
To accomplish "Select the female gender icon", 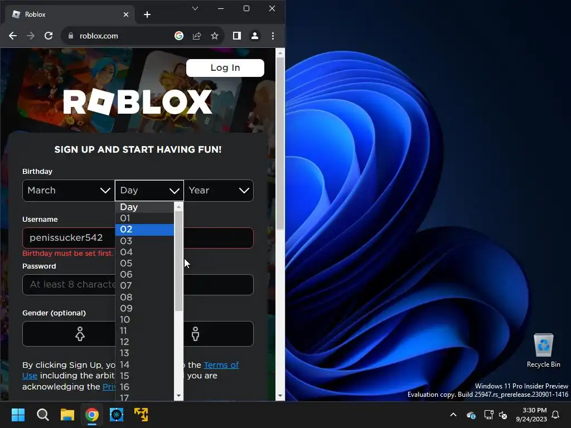I will [80, 334].
